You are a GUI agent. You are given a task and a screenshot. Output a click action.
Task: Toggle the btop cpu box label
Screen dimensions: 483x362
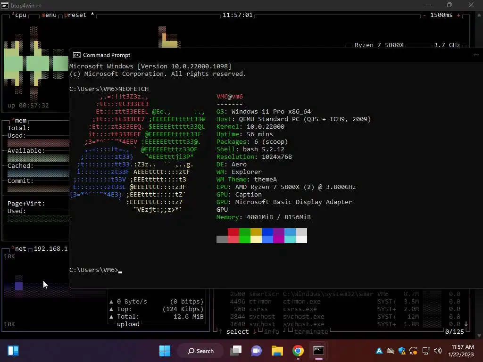pyautogui.click(x=21, y=15)
